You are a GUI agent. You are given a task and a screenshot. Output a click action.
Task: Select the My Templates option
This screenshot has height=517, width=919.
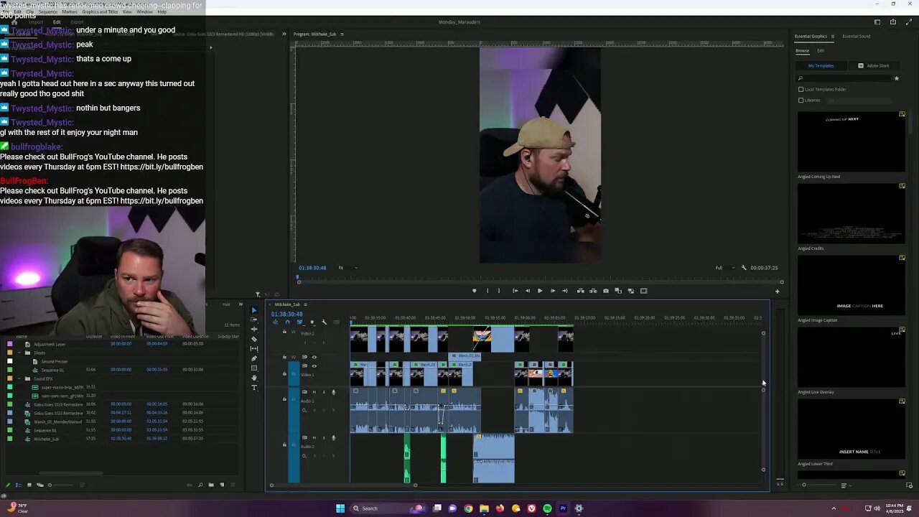pyautogui.click(x=821, y=66)
